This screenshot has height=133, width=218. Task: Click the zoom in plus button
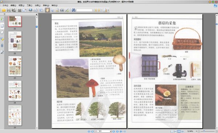(x=217, y=131)
